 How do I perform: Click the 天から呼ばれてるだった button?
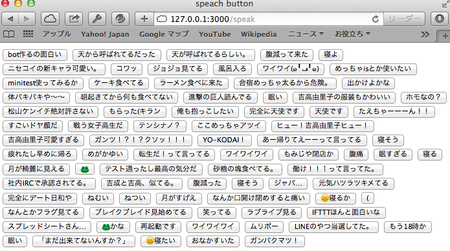[x=117, y=55]
